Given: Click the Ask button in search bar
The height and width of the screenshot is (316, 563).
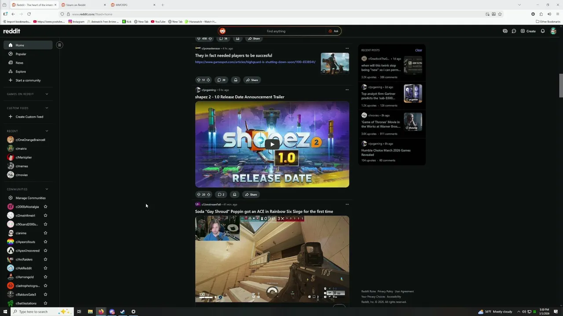Looking at the screenshot, I should 333,31.
